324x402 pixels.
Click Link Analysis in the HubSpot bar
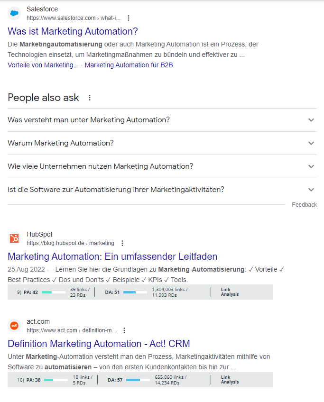(x=230, y=292)
